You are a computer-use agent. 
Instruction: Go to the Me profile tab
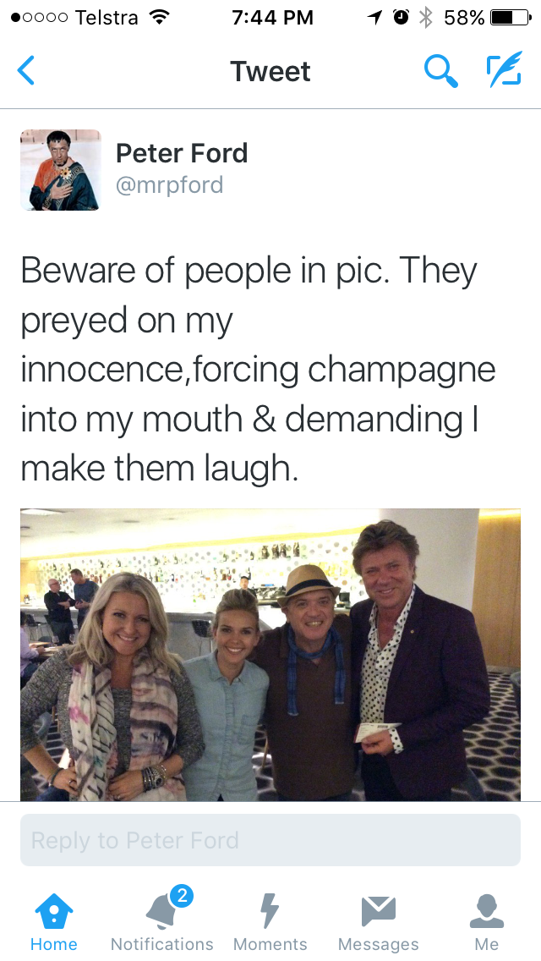(486, 921)
